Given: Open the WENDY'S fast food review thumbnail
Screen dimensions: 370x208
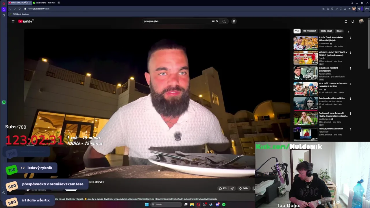Looking at the screenshot, I should 306,58.
